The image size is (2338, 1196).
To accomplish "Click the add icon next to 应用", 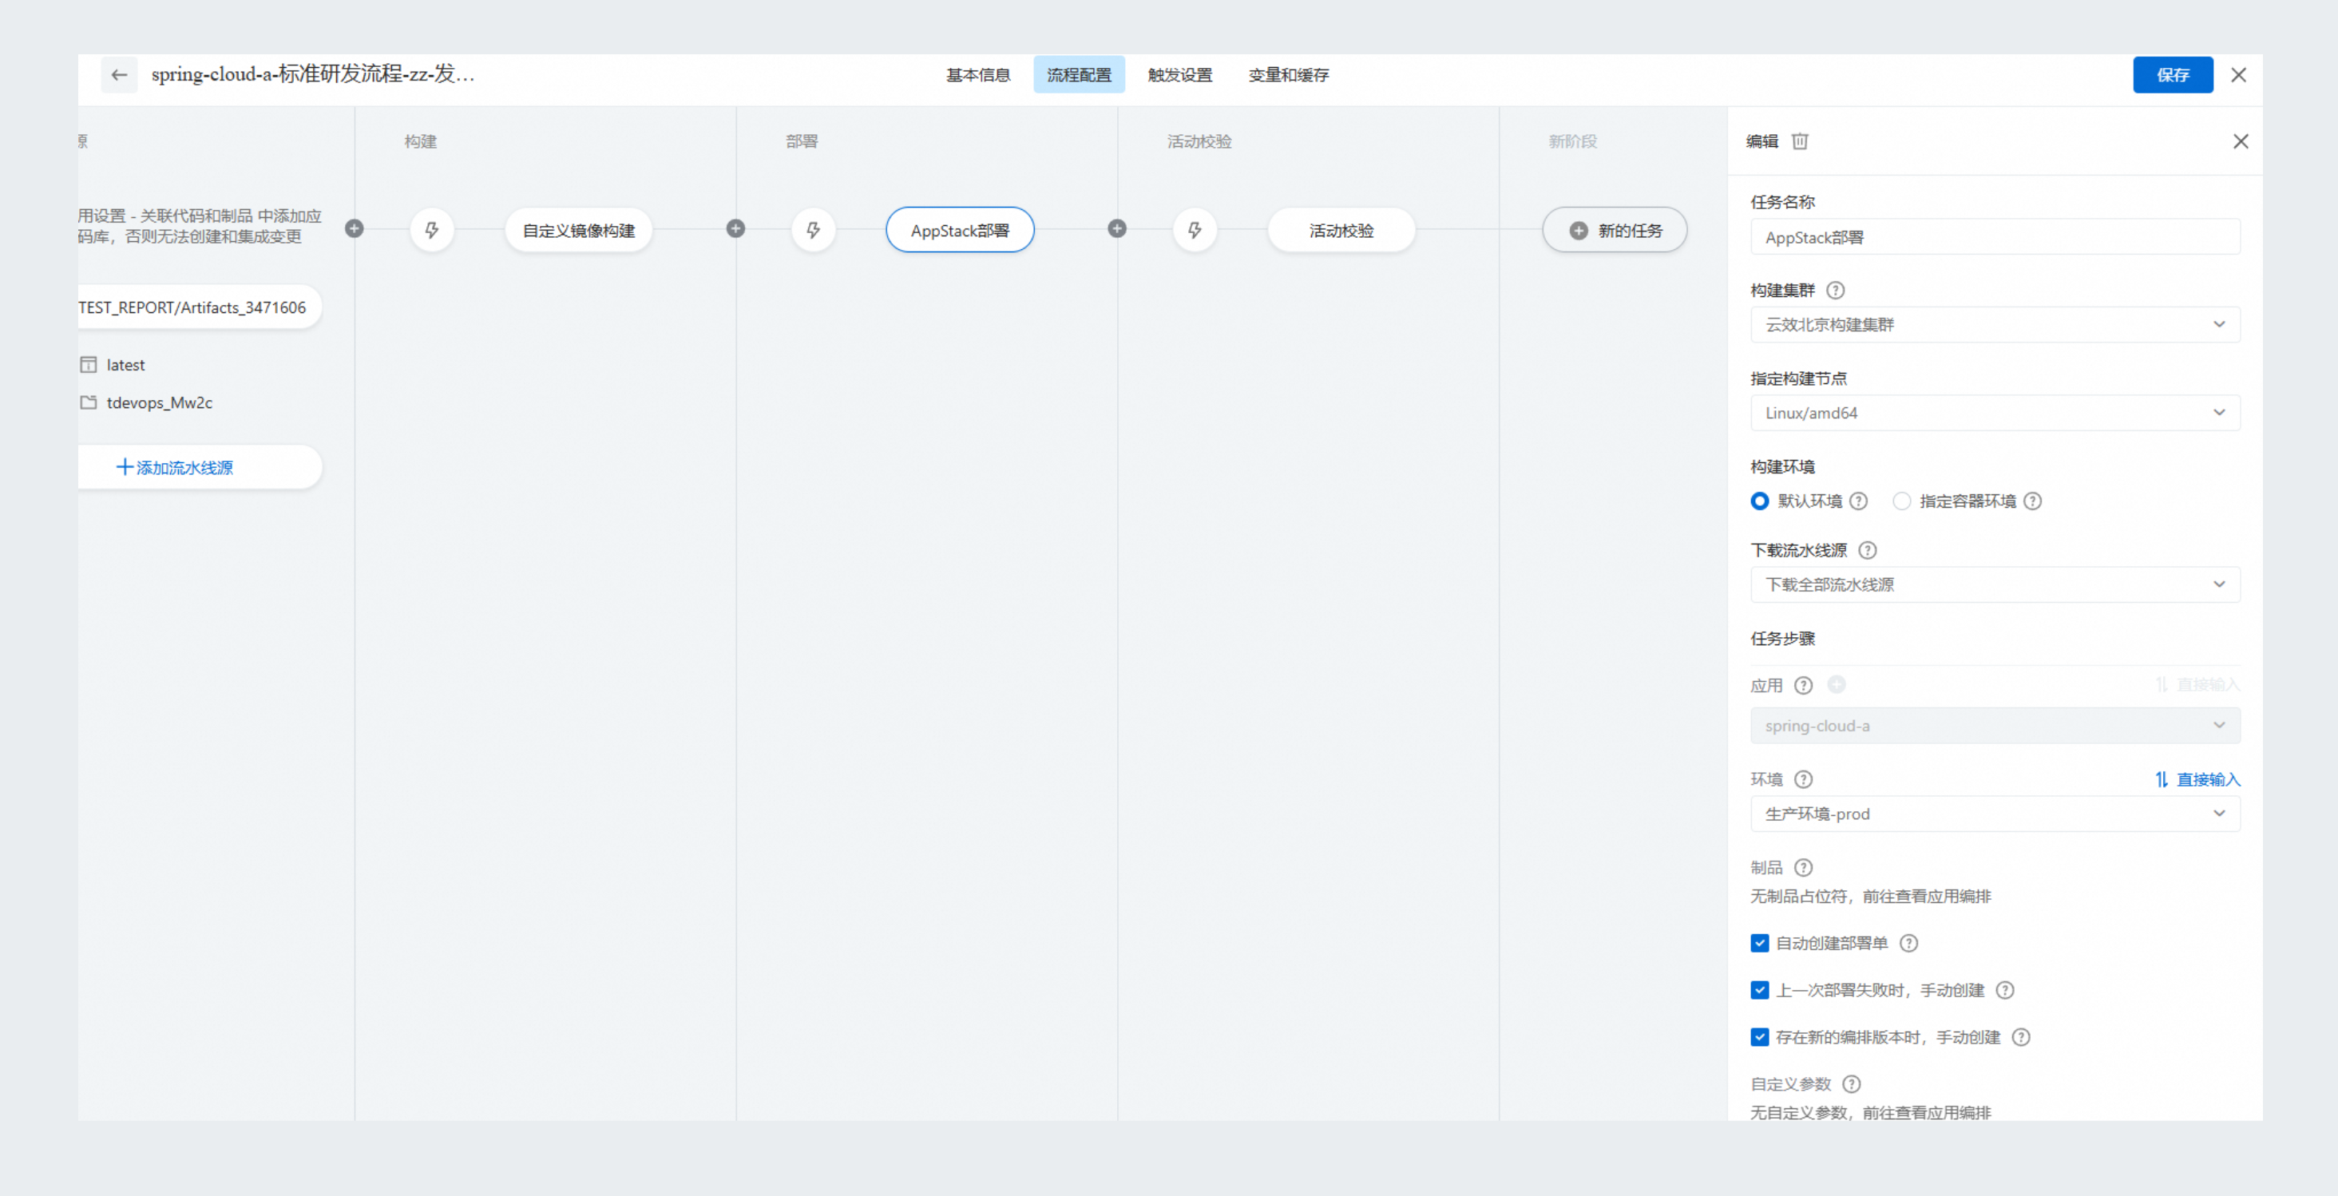I will point(1836,685).
